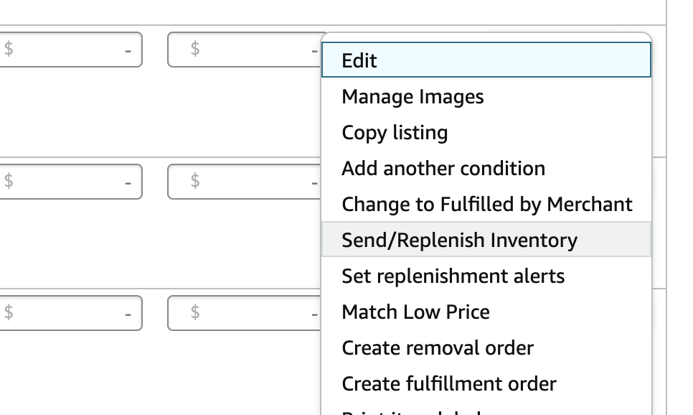Click the highlighted Edit entry at menu top
Image resolution: width=693 pixels, height=415 pixels.
click(x=359, y=60)
